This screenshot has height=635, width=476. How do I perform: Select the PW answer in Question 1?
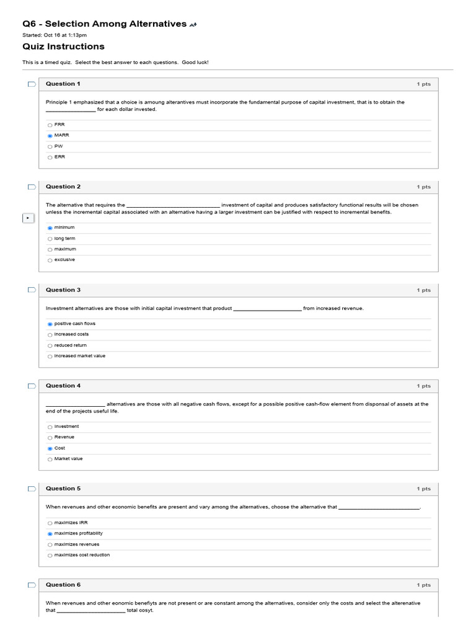(50, 146)
